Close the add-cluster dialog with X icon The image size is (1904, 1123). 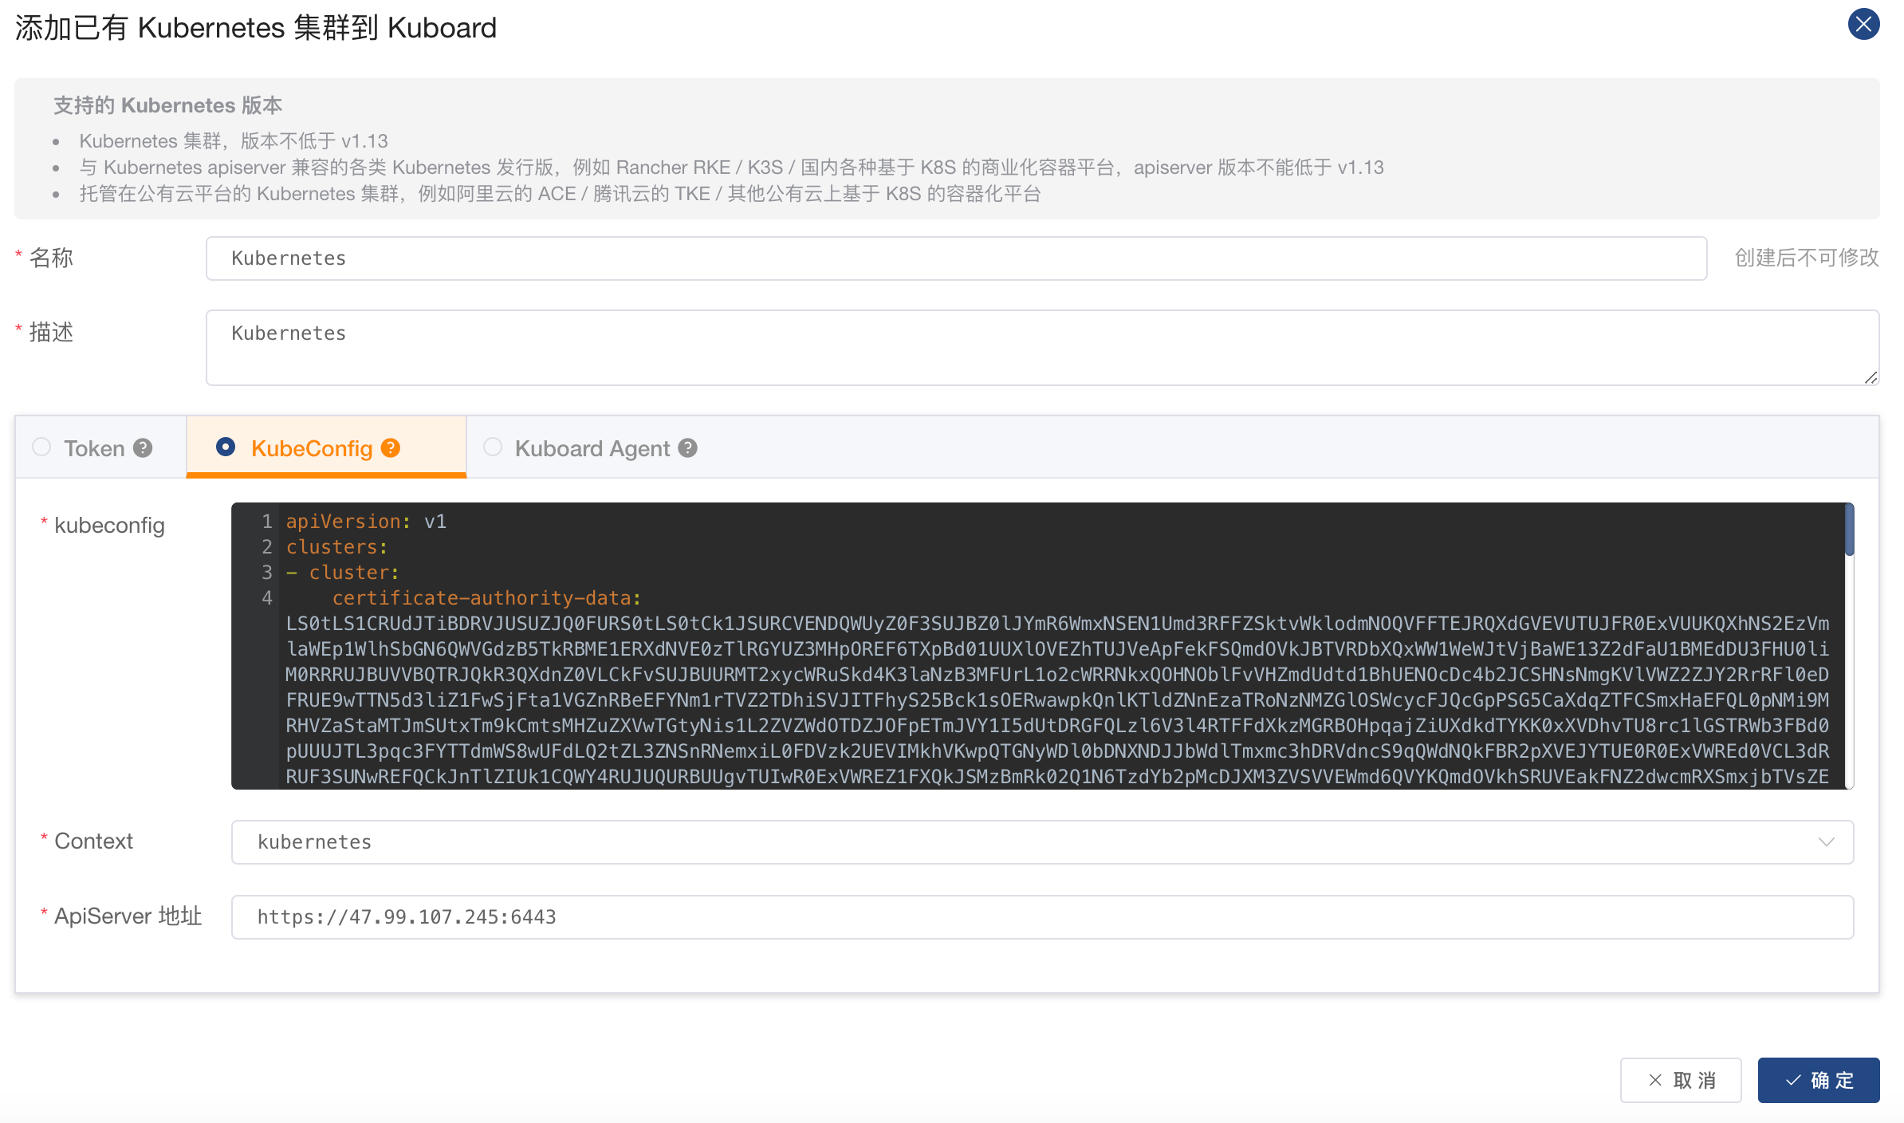[x=1863, y=24]
